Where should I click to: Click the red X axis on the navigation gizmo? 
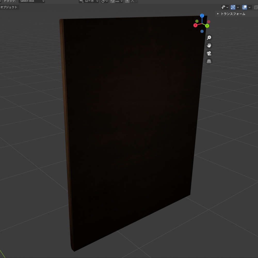click(x=196, y=25)
